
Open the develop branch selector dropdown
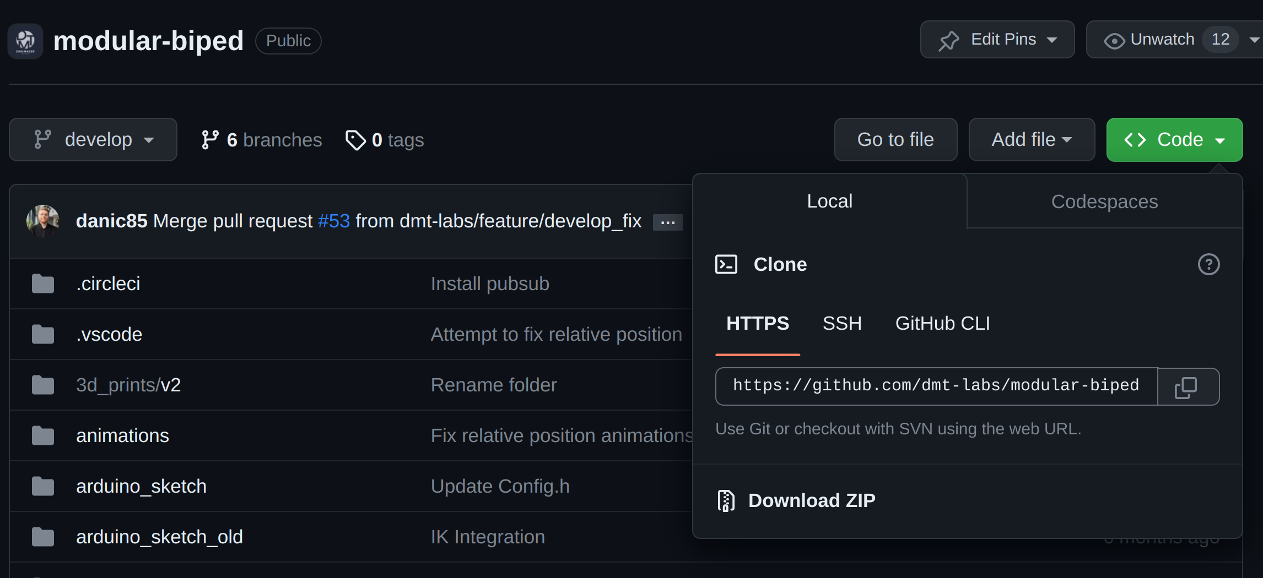pyautogui.click(x=93, y=140)
